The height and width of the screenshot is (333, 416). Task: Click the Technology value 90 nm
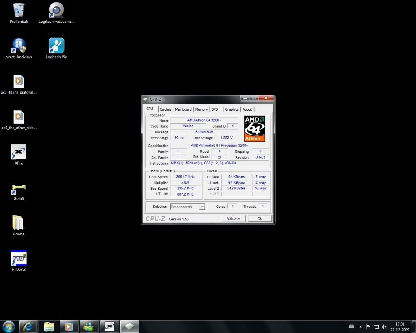click(x=179, y=137)
